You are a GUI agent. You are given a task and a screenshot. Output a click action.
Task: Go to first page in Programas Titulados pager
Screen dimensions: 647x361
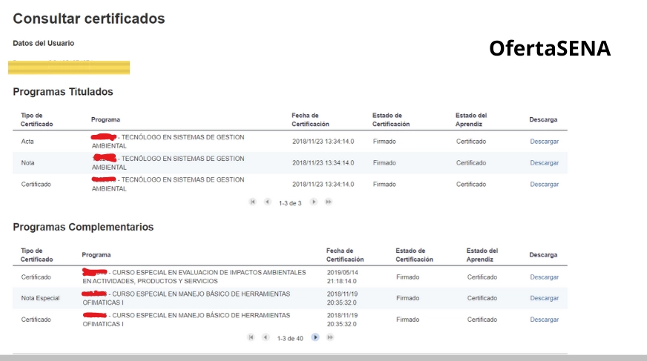252,202
